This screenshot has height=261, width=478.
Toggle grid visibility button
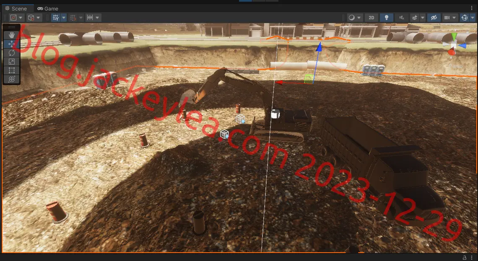(56, 18)
